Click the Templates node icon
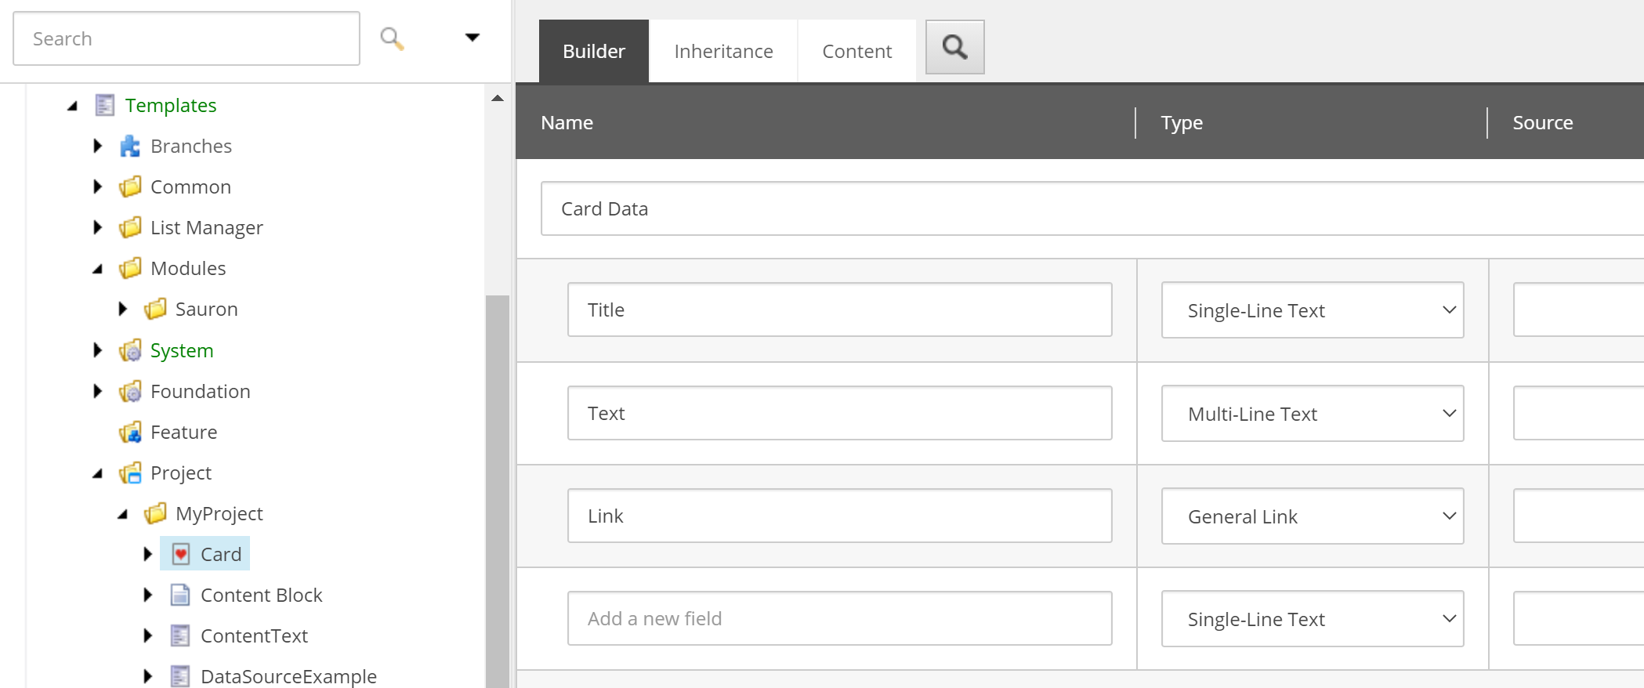 pyautogui.click(x=105, y=105)
